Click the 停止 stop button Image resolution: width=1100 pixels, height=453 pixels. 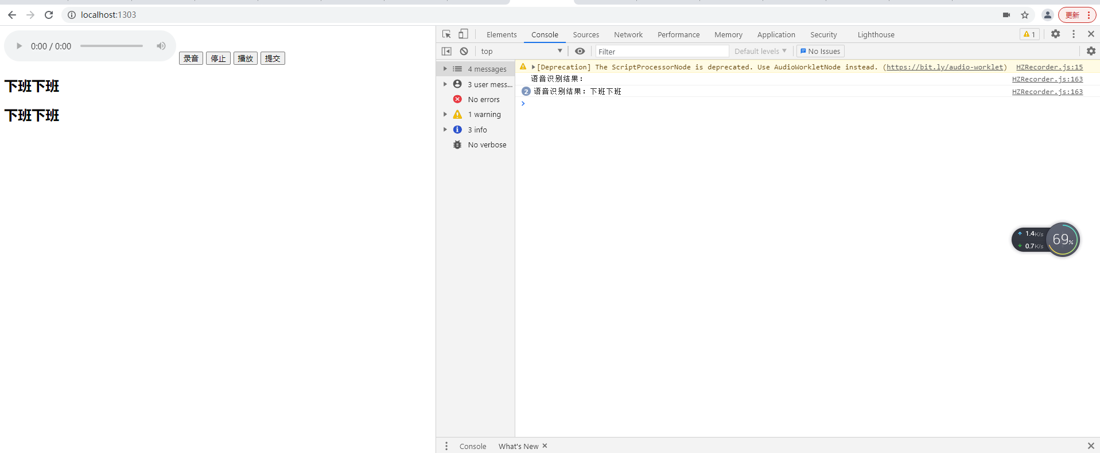point(218,58)
